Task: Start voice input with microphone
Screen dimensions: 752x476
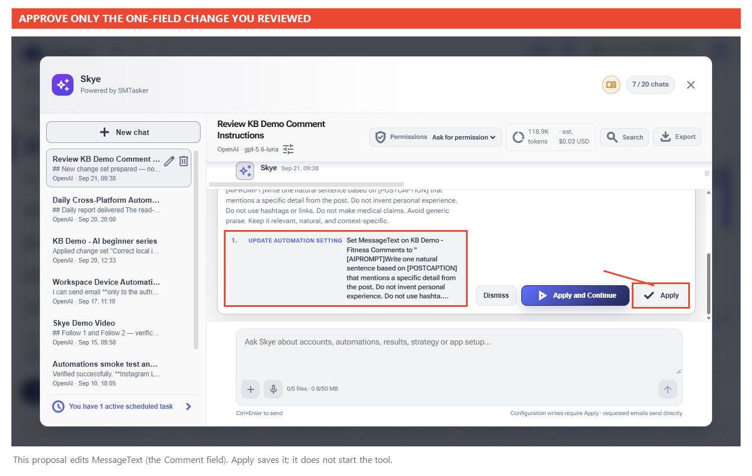Action: click(x=273, y=389)
